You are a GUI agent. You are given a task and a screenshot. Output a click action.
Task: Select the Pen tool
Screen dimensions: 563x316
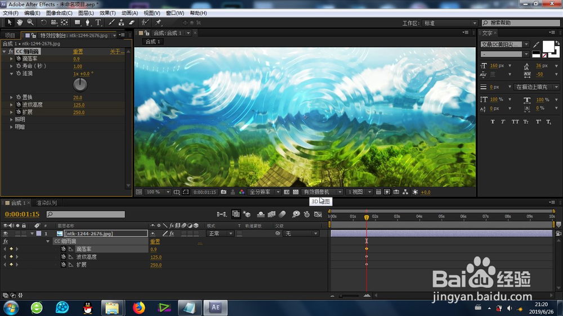[x=87, y=22]
